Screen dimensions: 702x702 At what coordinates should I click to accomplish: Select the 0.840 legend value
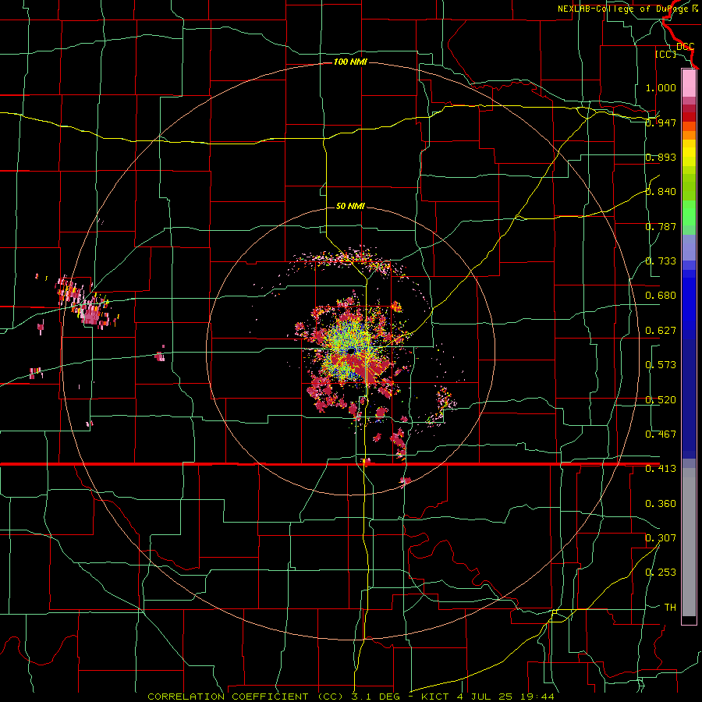pyautogui.click(x=661, y=192)
